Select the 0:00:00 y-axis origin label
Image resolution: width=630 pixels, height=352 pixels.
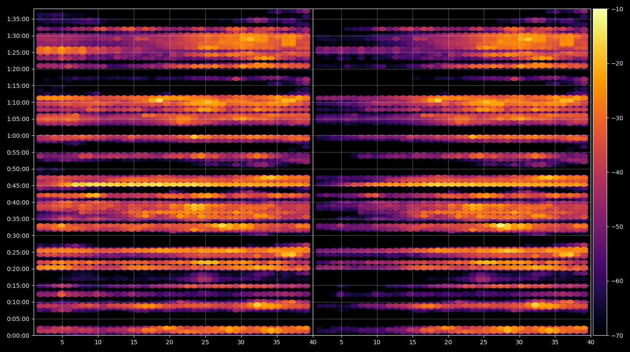tap(18, 336)
